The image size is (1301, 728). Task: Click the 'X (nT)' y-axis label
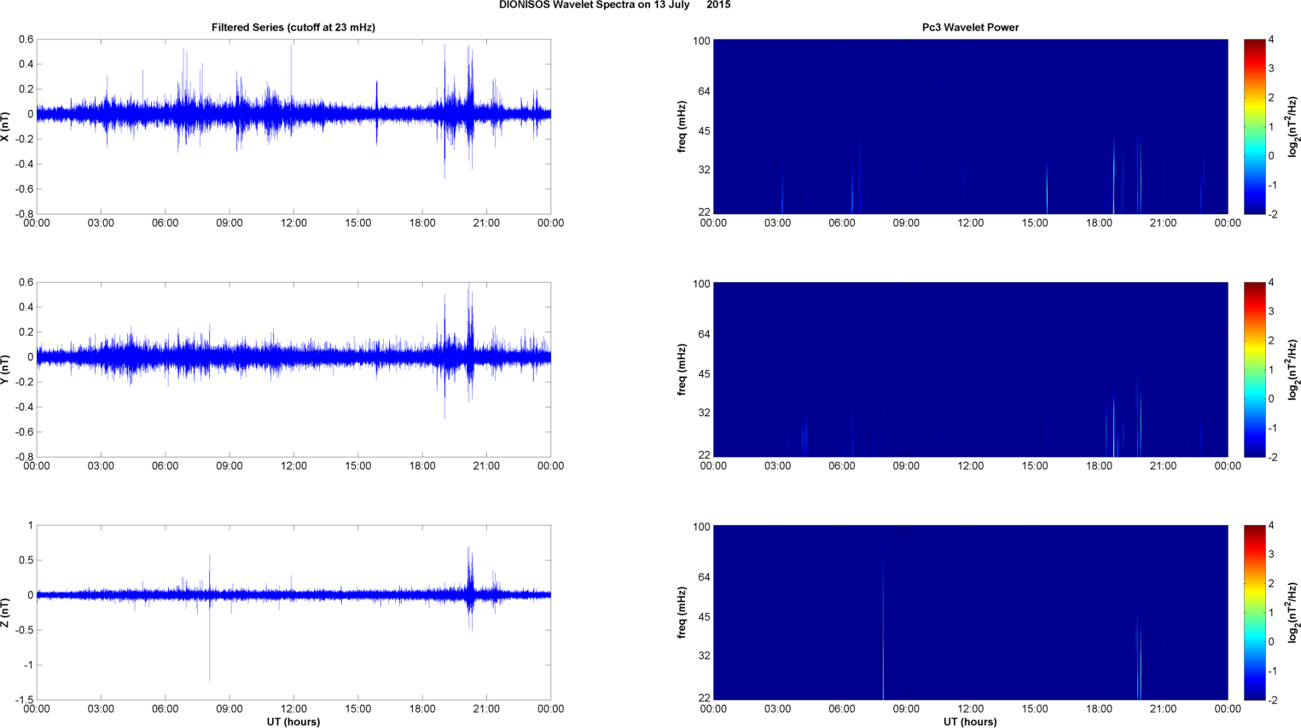6,126
